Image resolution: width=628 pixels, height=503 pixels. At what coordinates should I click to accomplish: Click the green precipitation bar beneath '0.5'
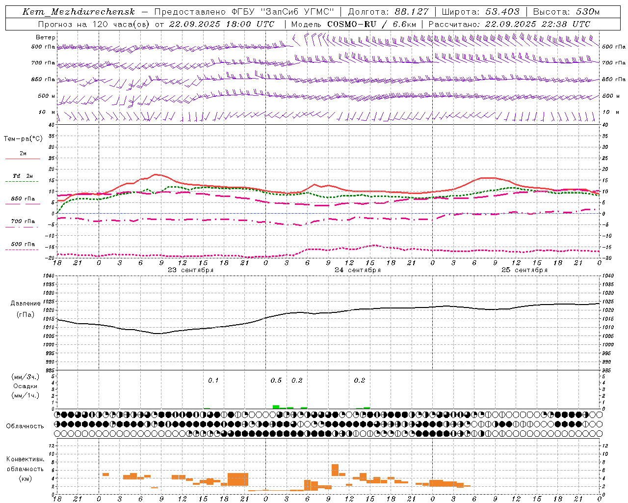pyautogui.click(x=276, y=407)
